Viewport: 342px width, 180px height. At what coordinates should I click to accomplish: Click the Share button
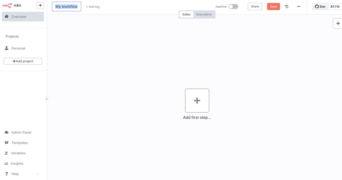pyautogui.click(x=255, y=7)
